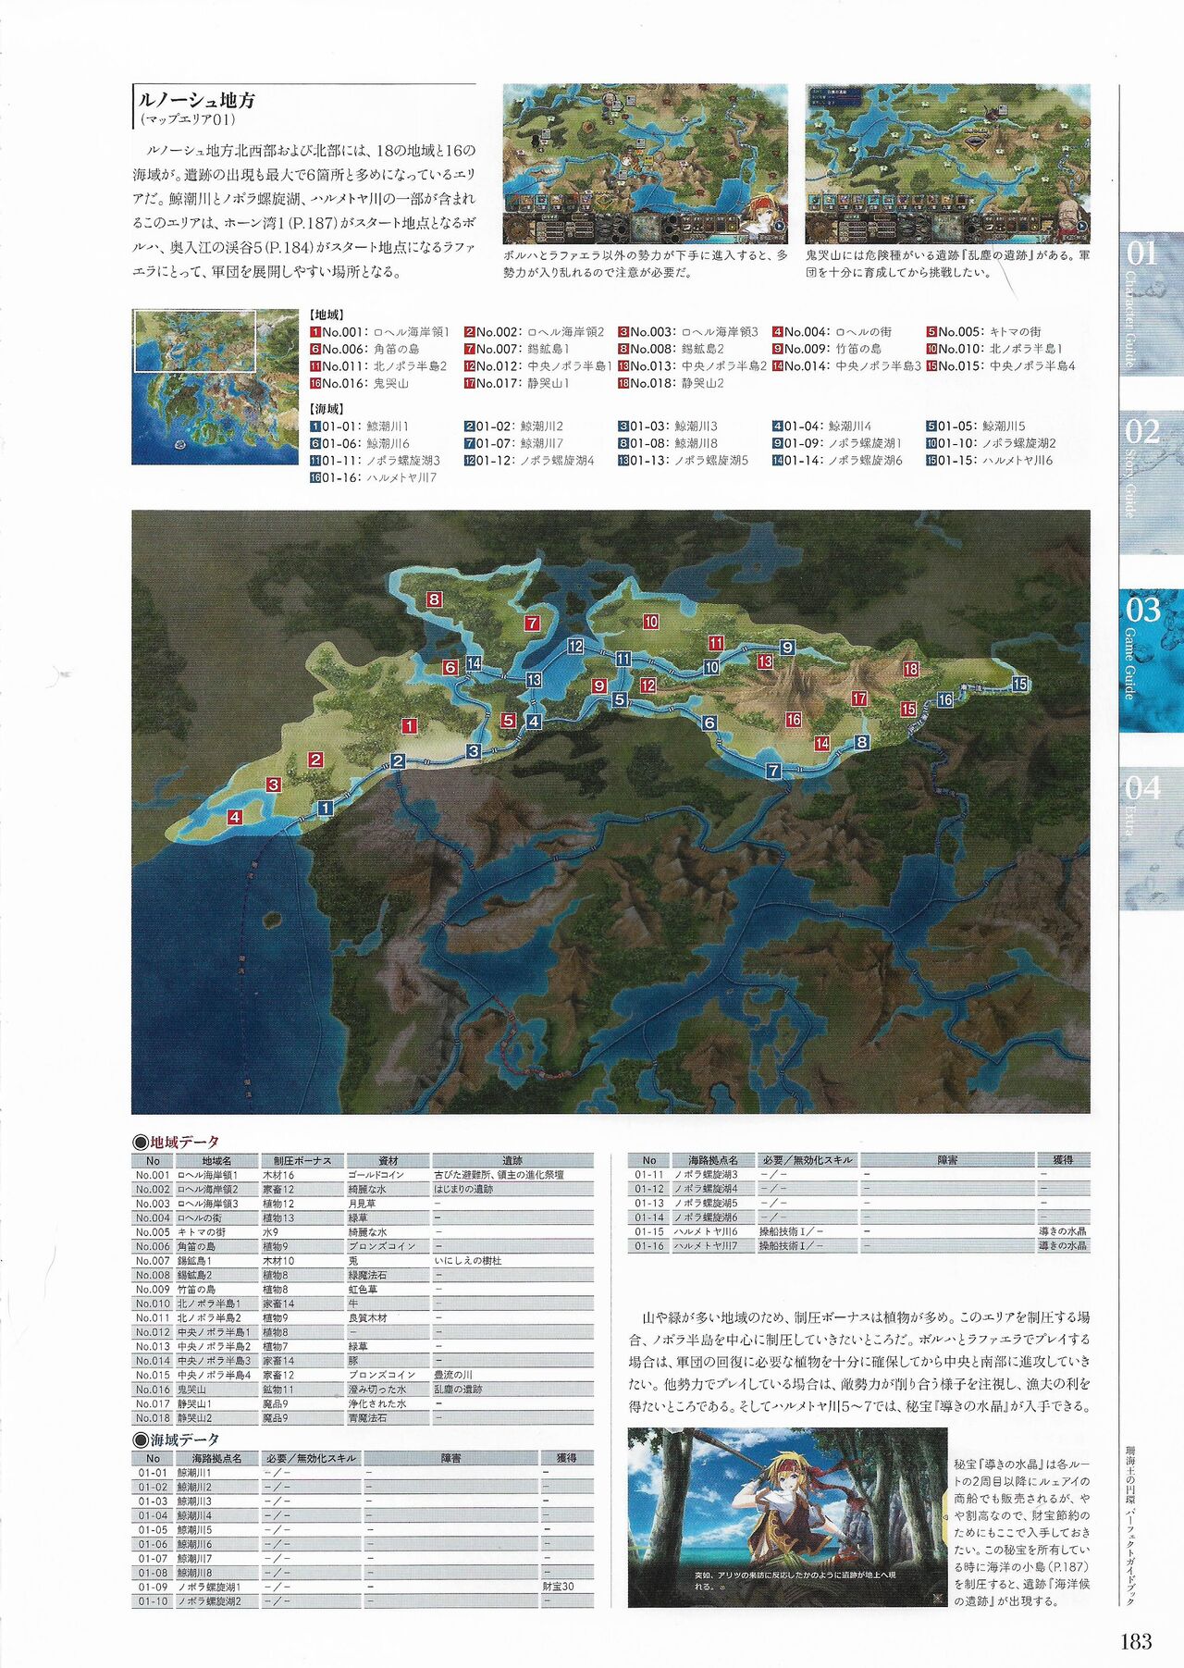The height and width of the screenshot is (1668, 1184).
Task: Click the 'いにしえの樹杜' table cell
Action: tap(468, 1260)
